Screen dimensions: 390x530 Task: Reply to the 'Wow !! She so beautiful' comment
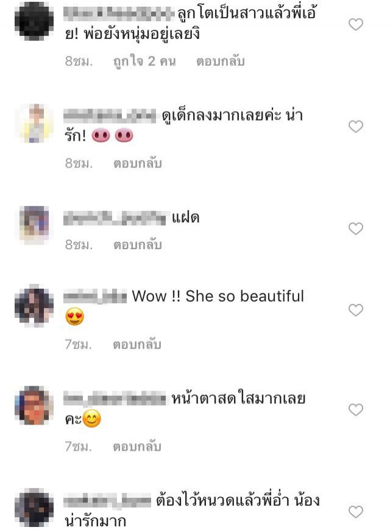point(137,345)
